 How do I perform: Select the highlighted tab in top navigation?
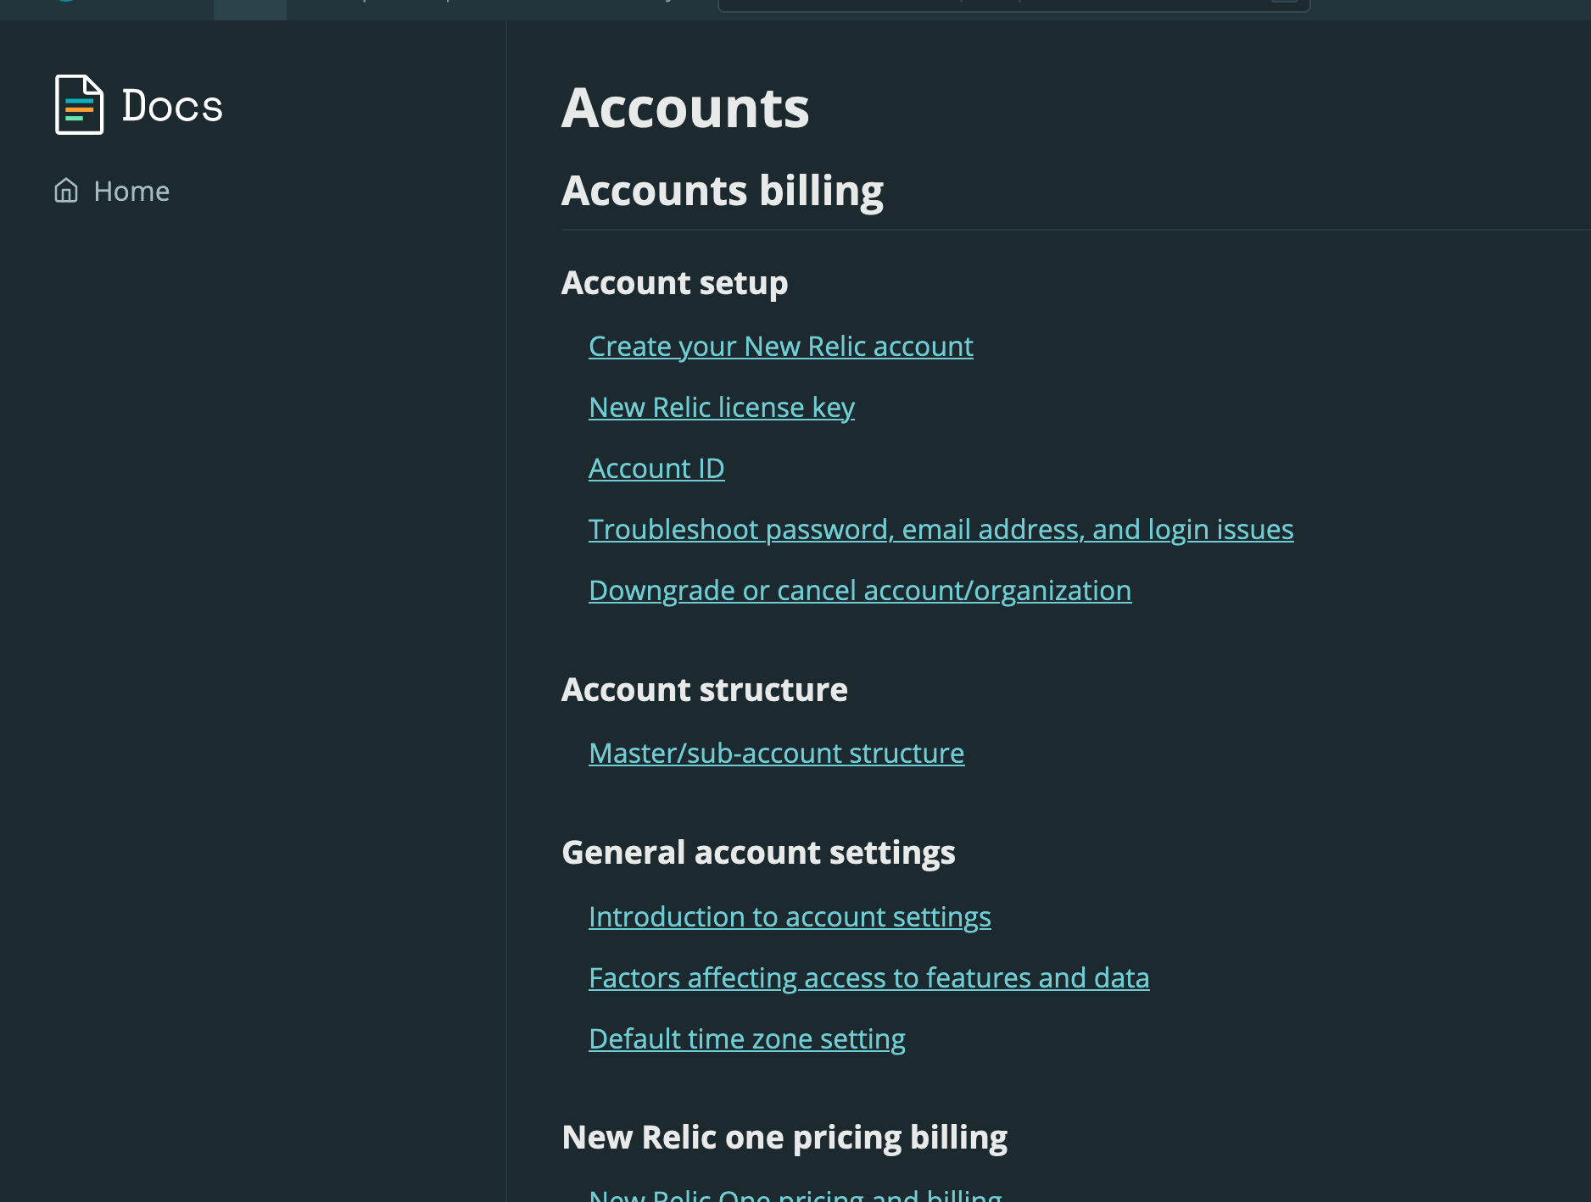click(x=250, y=9)
